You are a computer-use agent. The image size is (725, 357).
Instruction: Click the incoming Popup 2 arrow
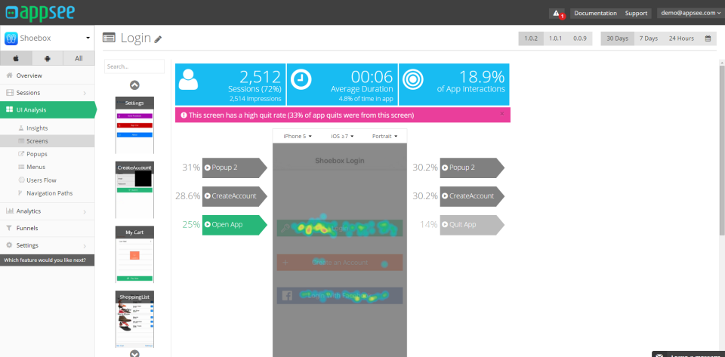234,168
